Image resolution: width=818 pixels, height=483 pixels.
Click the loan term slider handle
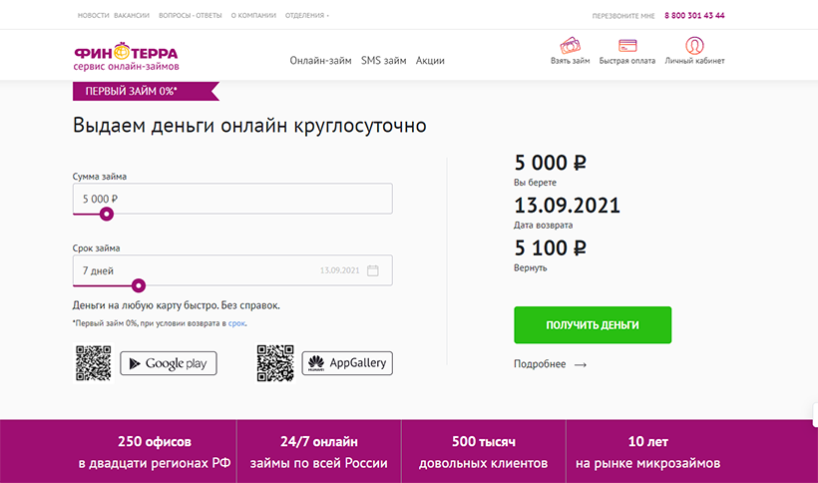pos(139,285)
